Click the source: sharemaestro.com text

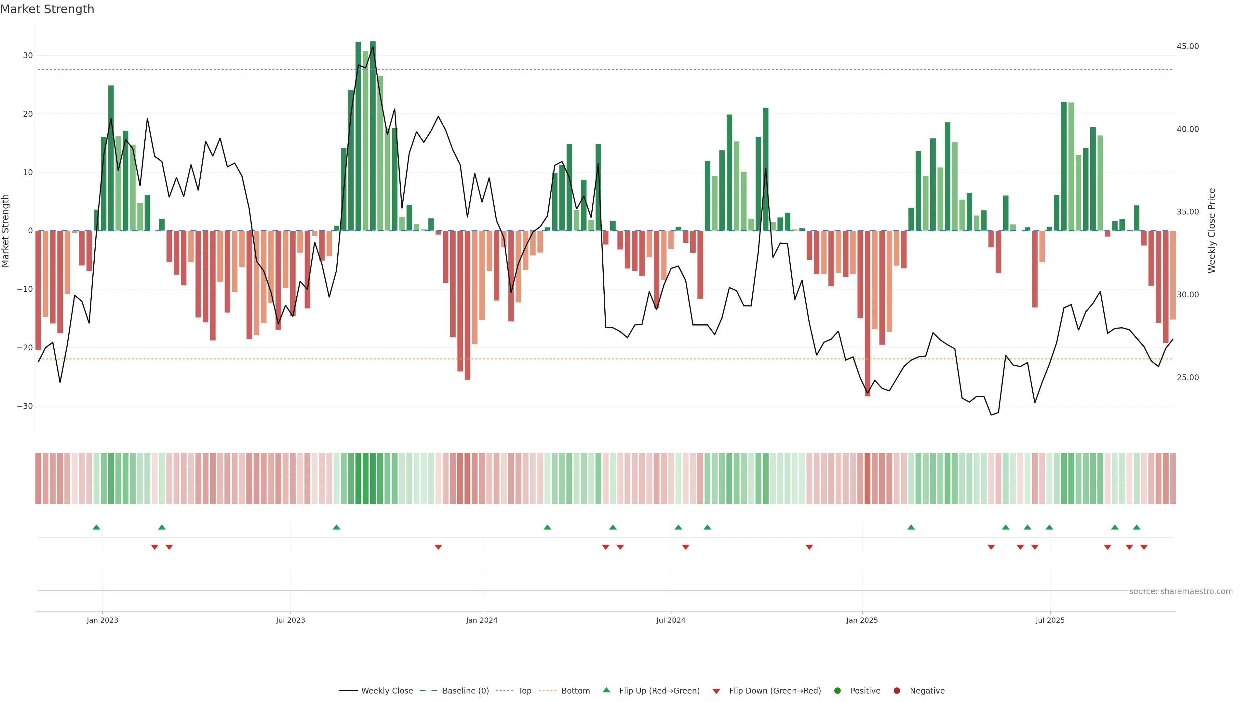(1181, 591)
